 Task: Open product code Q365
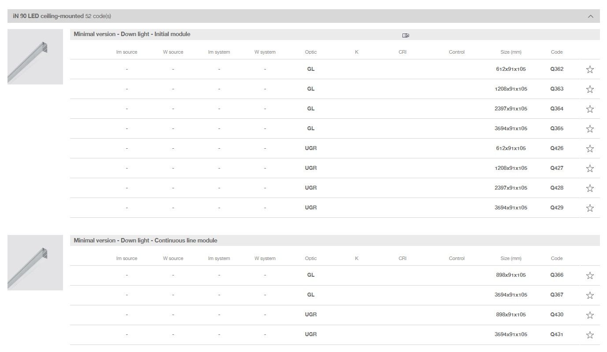click(x=557, y=128)
